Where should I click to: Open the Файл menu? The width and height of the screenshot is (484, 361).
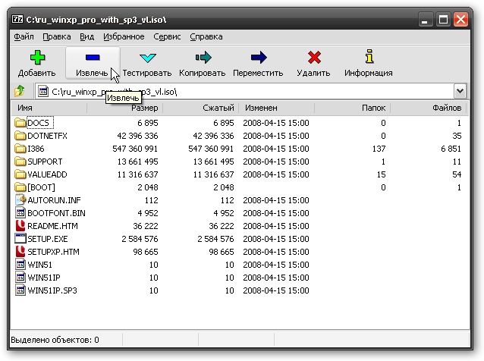[24, 36]
